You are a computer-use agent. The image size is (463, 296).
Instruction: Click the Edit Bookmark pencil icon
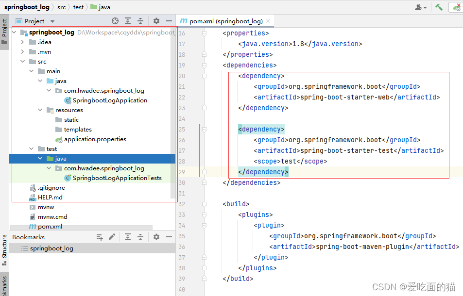[x=112, y=237]
